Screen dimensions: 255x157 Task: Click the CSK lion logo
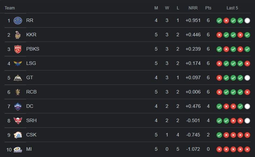point(18,135)
